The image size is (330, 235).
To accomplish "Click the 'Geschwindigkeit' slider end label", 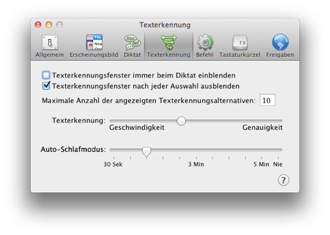I will [x=137, y=128].
